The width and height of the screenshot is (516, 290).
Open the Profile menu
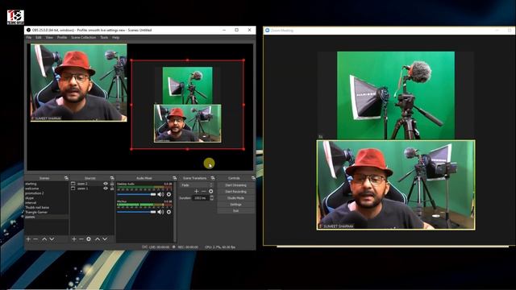click(62, 38)
